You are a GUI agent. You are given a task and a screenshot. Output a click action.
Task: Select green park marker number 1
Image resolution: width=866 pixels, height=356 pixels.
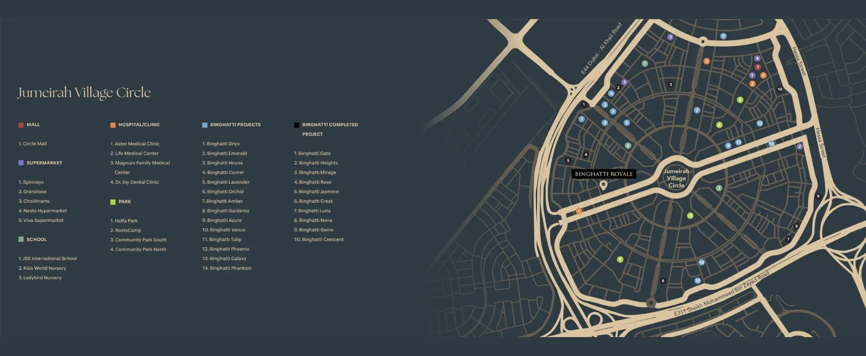tap(620, 260)
